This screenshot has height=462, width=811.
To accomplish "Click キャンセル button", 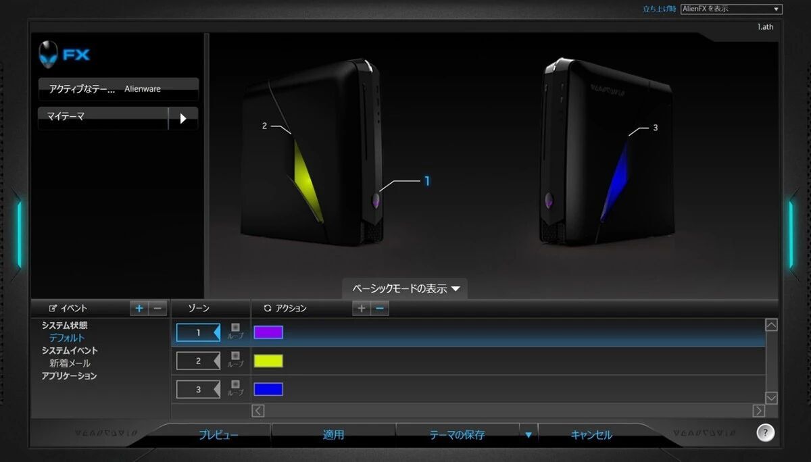I will tap(591, 435).
